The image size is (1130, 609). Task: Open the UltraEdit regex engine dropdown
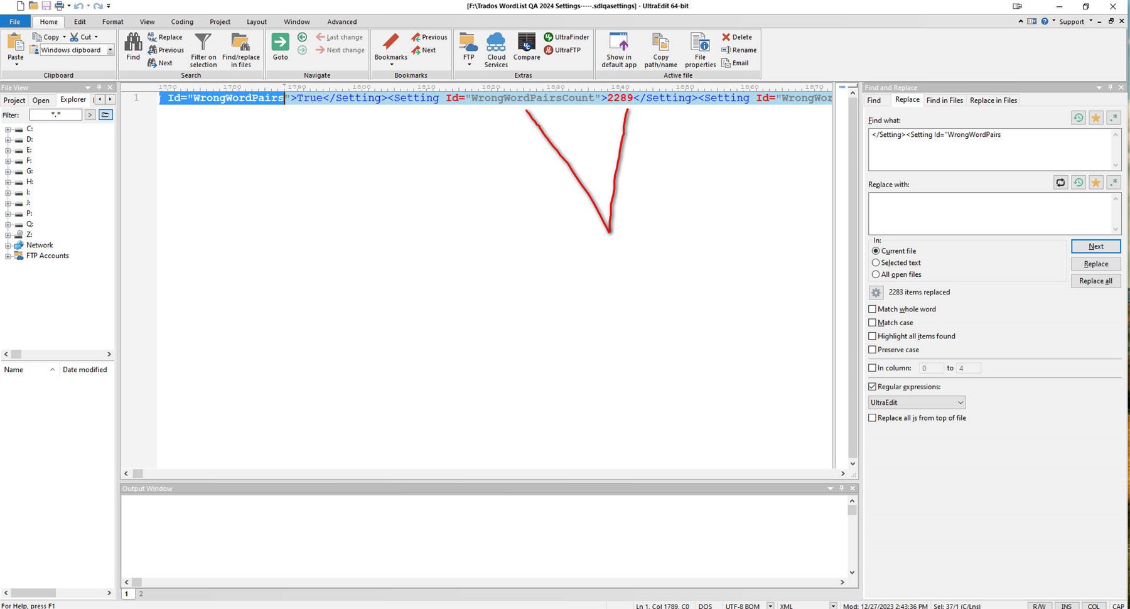(x=917, y=402)
